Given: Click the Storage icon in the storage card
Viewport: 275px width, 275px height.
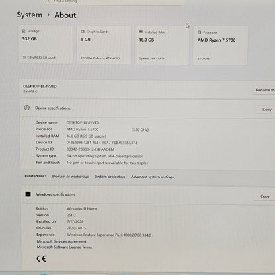Looking at the screenshot, I should 24,31.
